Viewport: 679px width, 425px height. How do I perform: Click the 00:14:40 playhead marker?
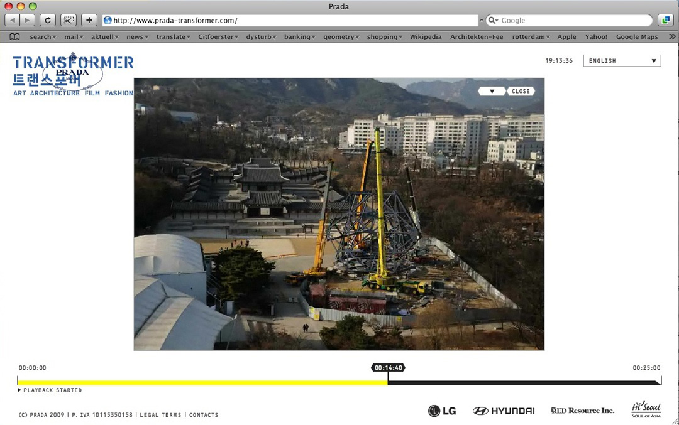(x=389, y=367)
